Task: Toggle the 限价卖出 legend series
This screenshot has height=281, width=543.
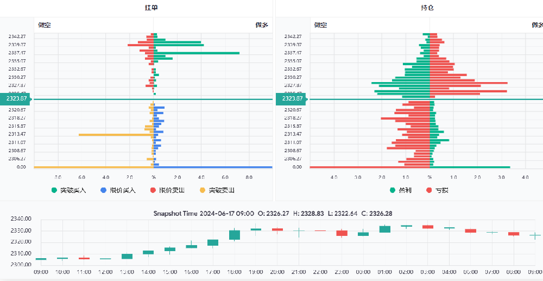Action: tap(167, 190)
